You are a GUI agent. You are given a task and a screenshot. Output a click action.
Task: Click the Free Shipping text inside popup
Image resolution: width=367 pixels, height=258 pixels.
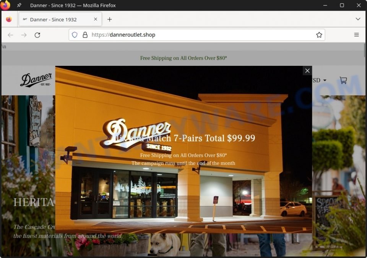click(x=183, y=155)
